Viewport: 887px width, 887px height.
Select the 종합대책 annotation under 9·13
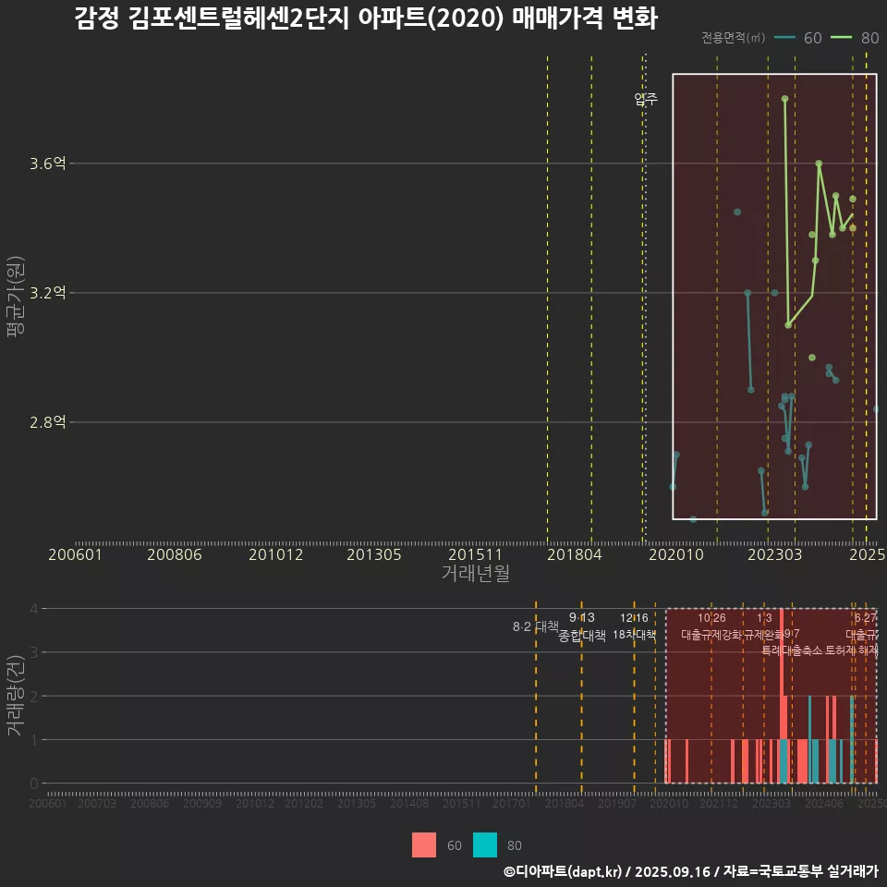(582, 636)
